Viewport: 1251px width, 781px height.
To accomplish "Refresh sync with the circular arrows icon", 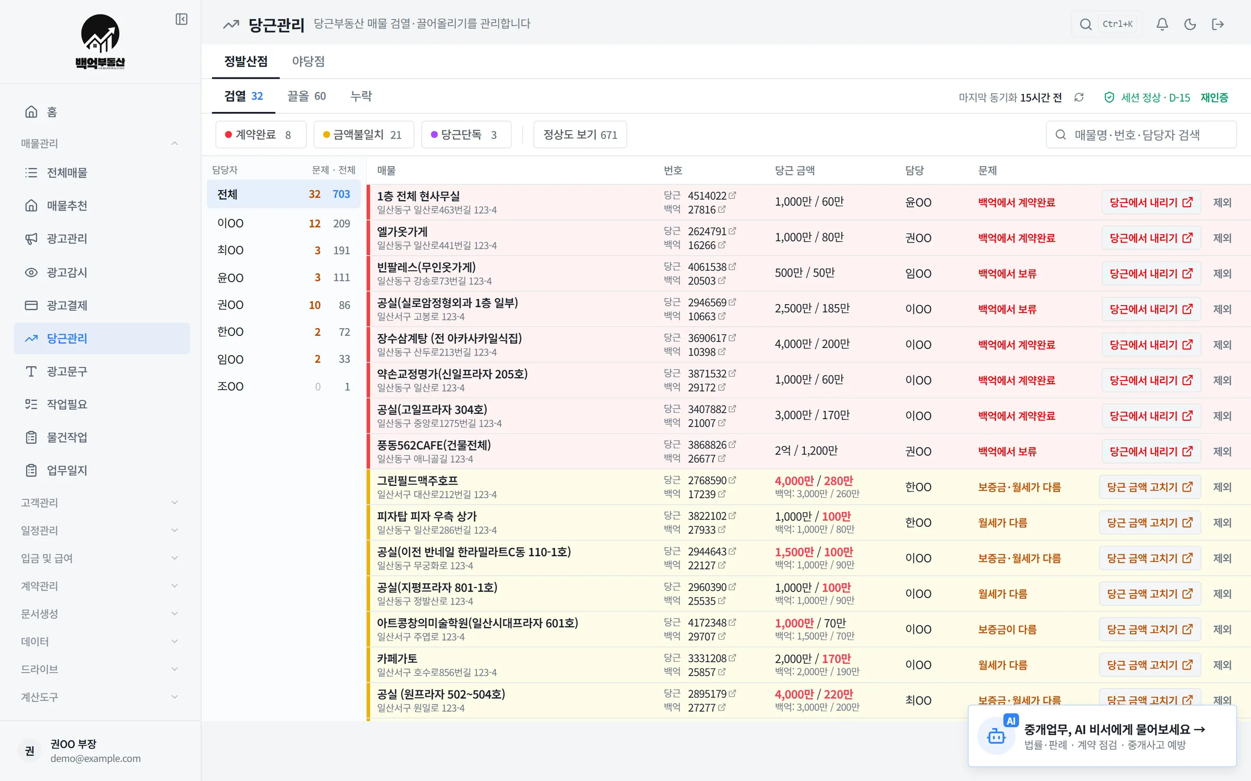I will pyautogui.click(x=1078, y=97).
